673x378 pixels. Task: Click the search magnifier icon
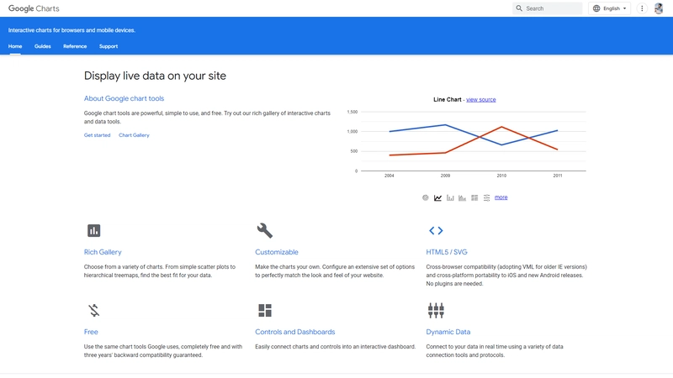coord(519,8)
